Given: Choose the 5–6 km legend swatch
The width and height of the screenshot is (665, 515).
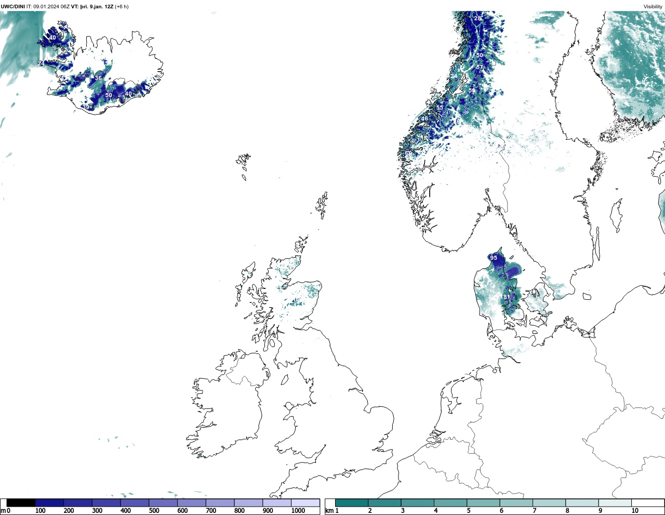Looking at the screenshot, I should (x=483, y=503).
